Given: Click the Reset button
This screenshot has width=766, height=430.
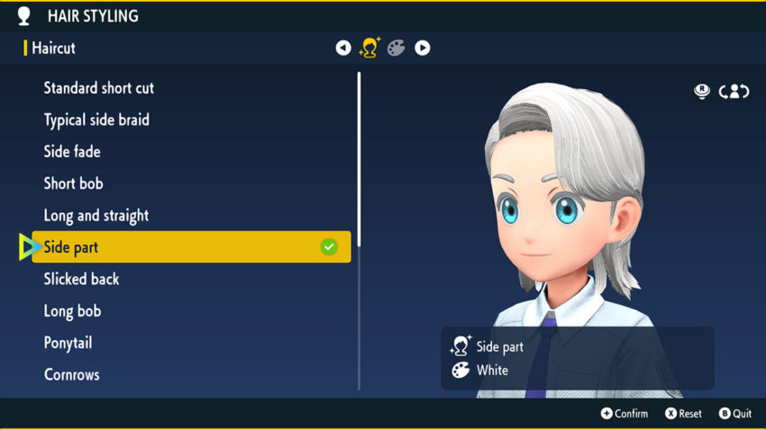Looking at the screenshot, I should (x=683, y=414).
